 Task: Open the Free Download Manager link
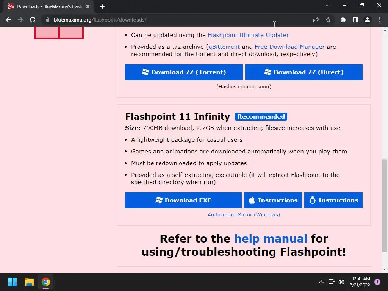click(x=289, y=47)
